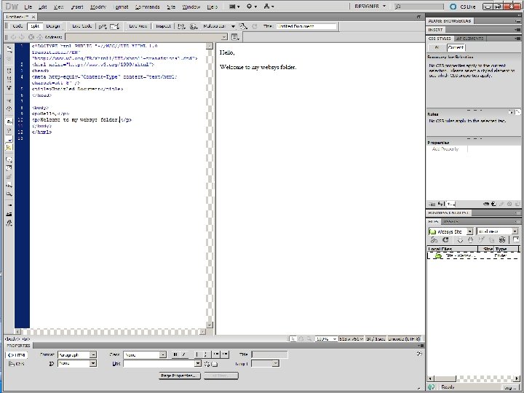524x393 pixels.
Task: Toggle unordered list in Properties inspector
Action: (197, 354)
